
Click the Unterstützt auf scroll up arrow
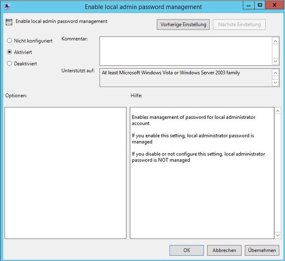[x=275, y=73]
